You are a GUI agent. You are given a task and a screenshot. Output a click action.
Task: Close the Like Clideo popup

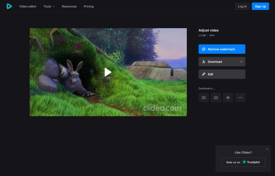click(x=267, y=149)
